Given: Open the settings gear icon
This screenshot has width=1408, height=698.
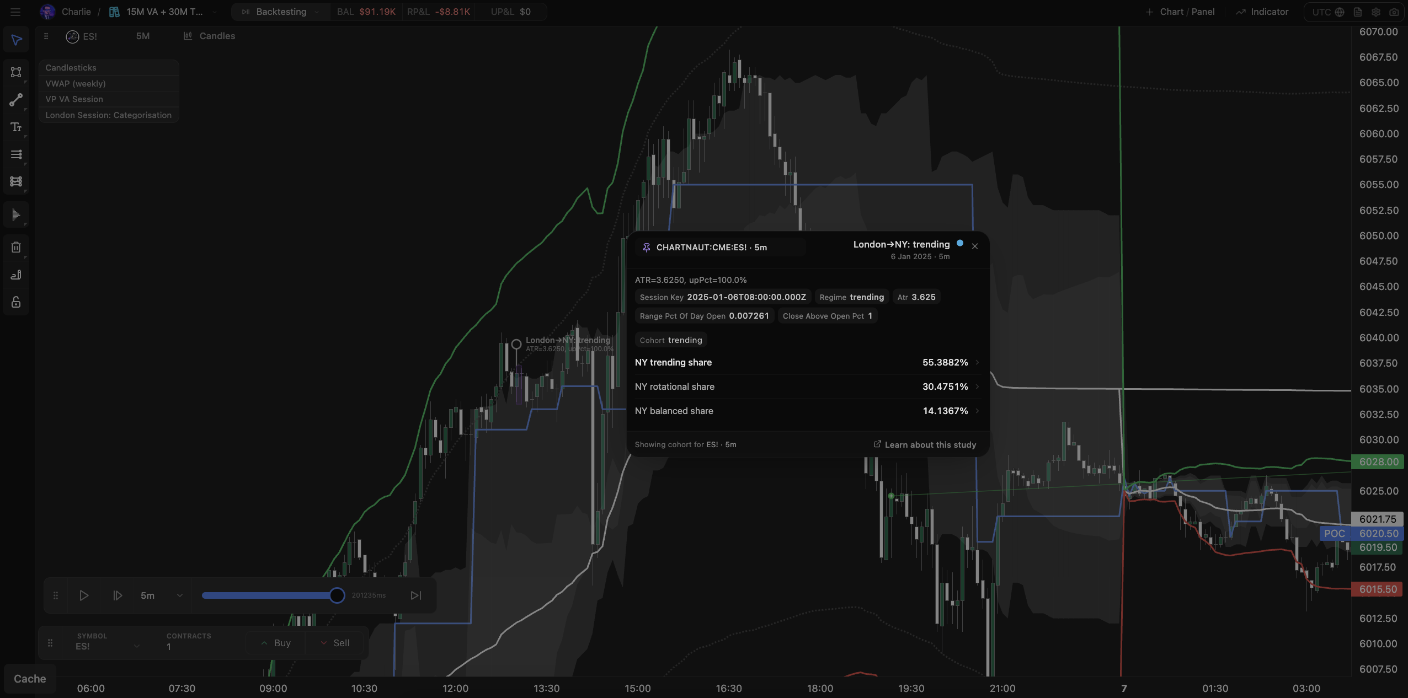Looking at the screenshot, I should click(x=1376, y=12).
